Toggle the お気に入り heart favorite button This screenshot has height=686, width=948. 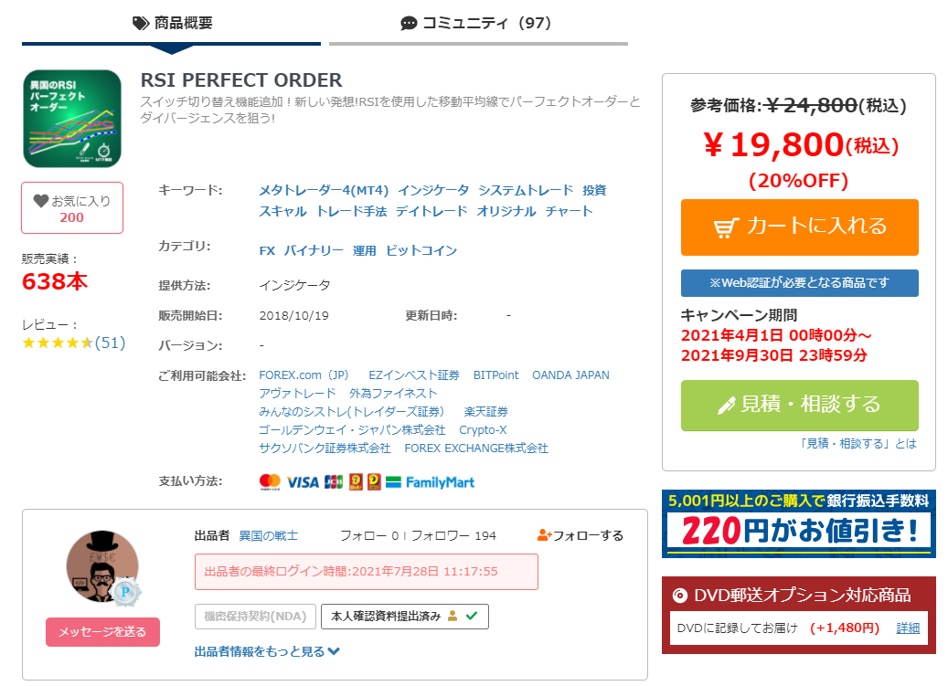pyautogui.click(x=72, y=208)
